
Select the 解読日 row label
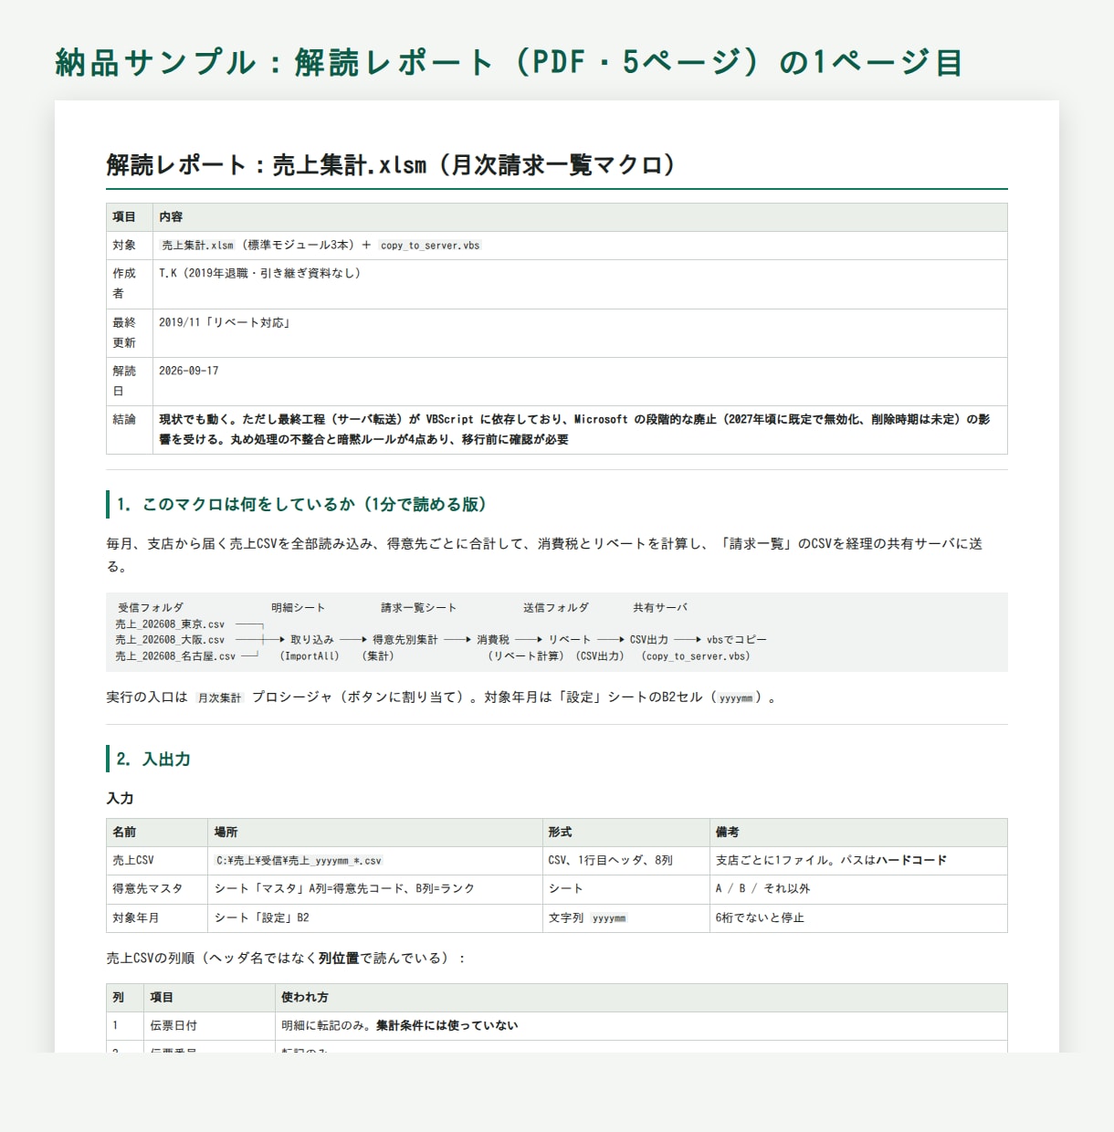[124, 381]
